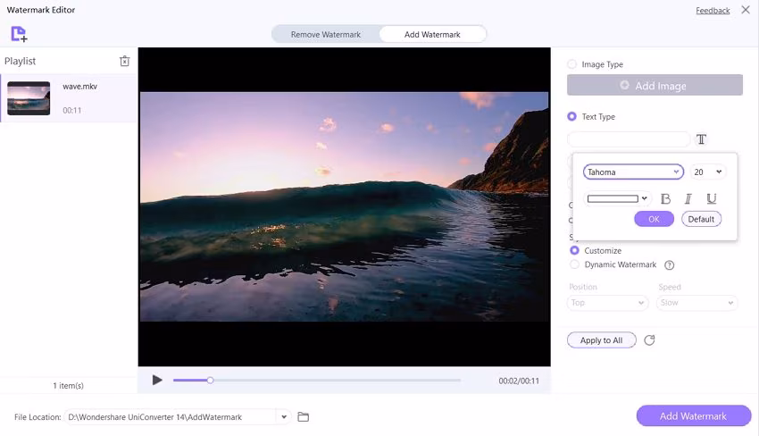Click the wave.mkv file name

coord(79,87)
